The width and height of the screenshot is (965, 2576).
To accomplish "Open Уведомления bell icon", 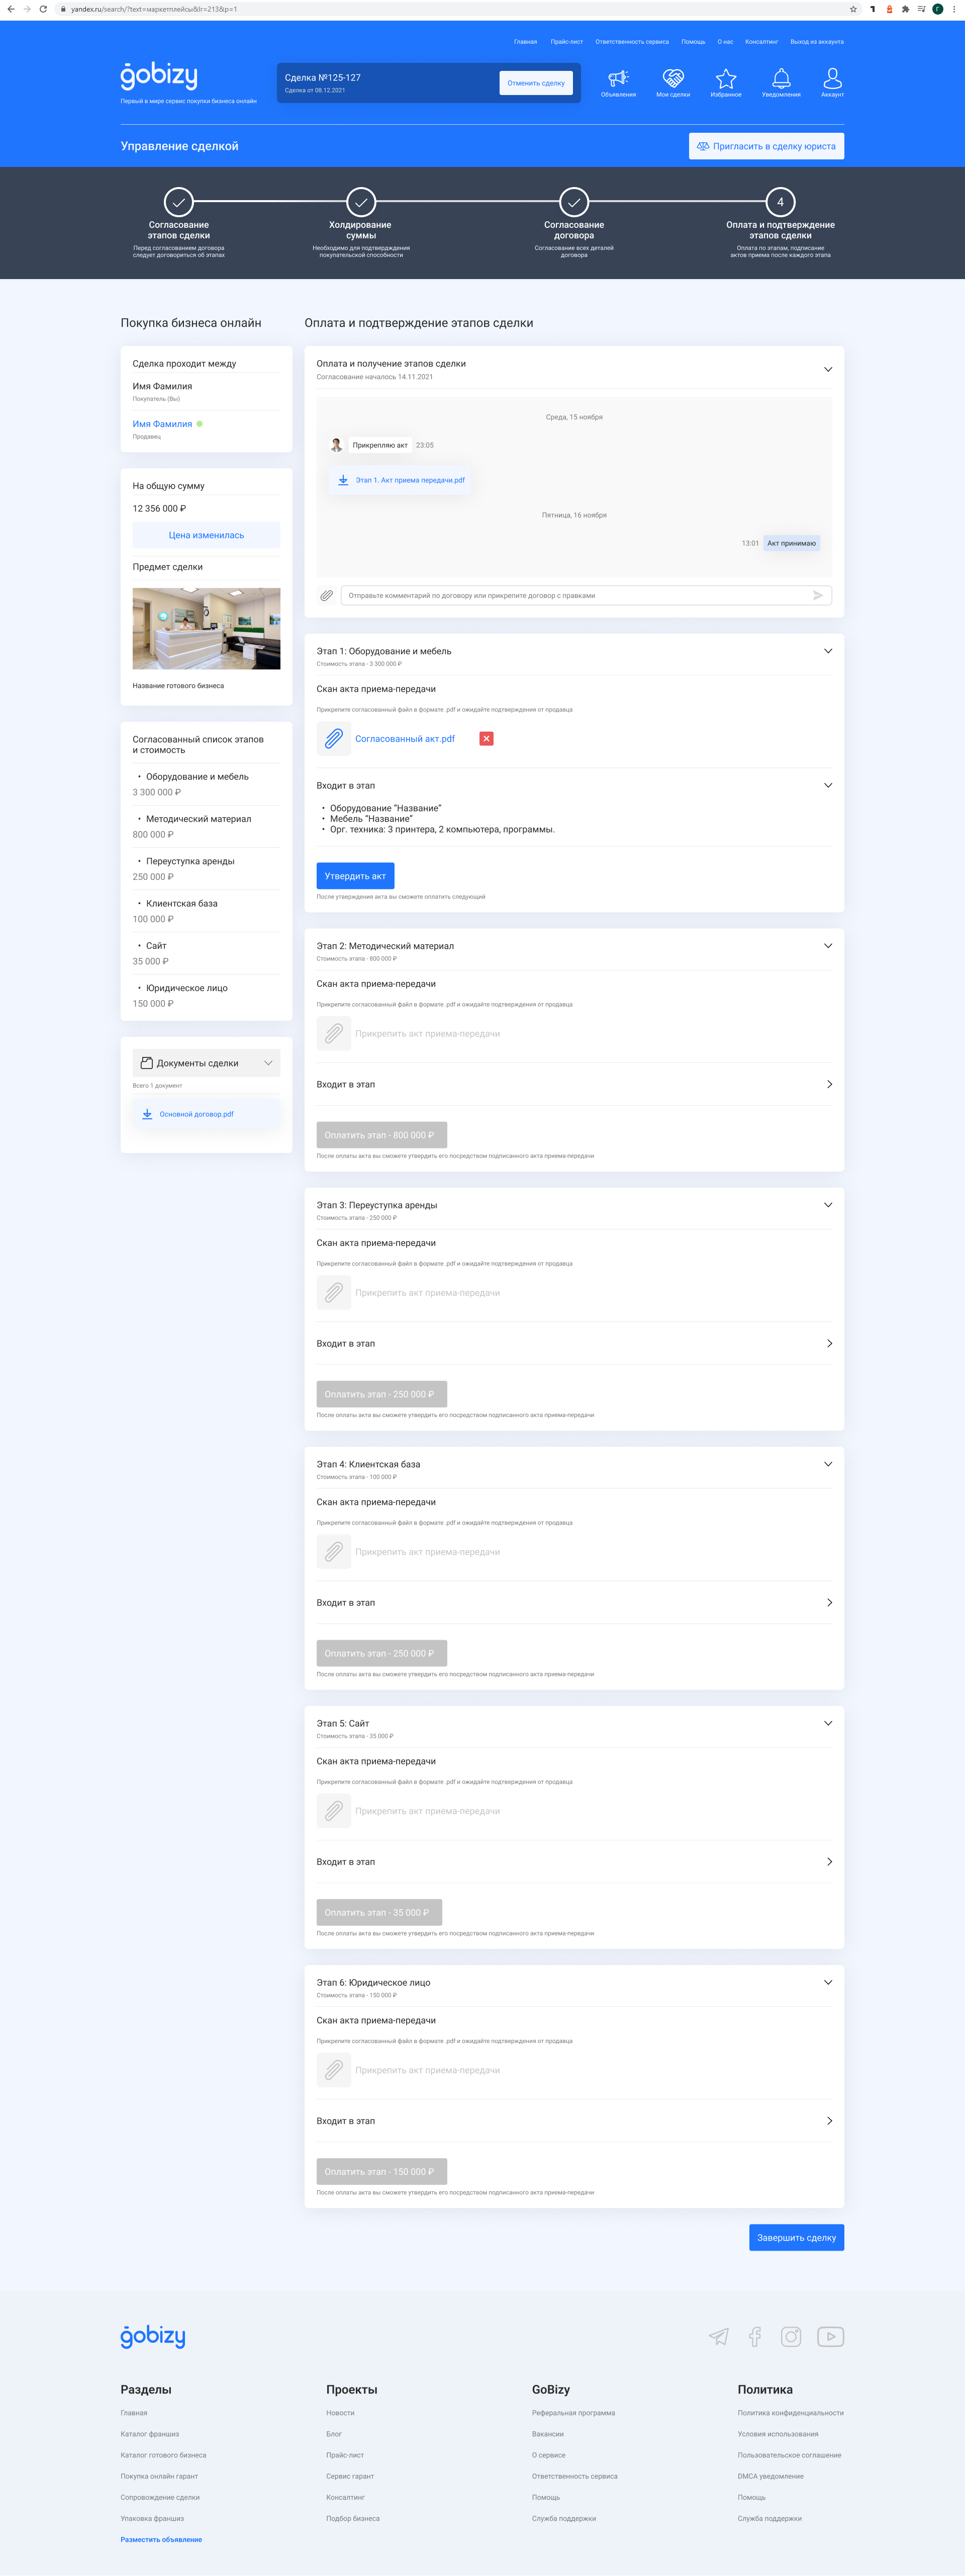I will click(781, 79).
